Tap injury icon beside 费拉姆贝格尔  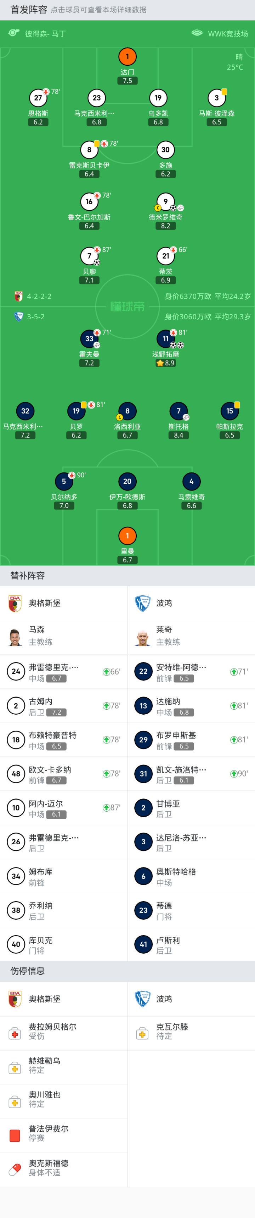(15, 1034)
